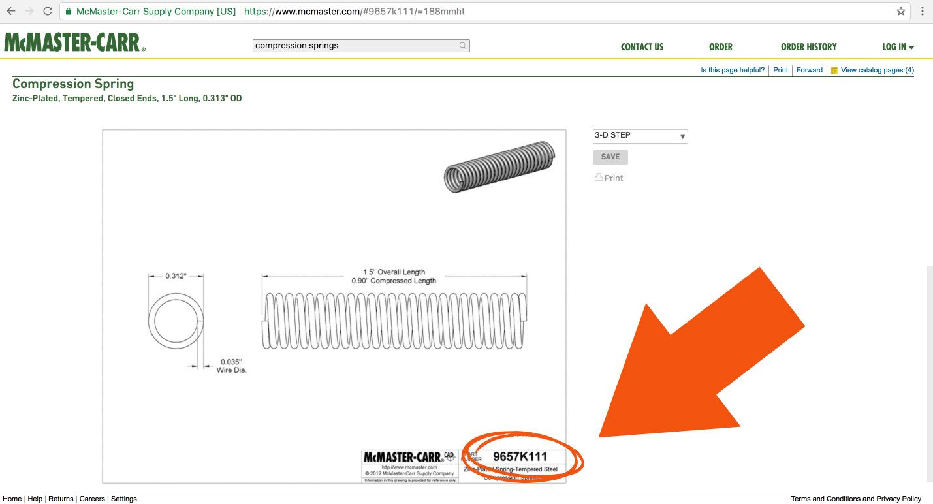Screen dimensions: 933x504
Task: Click the browser forward arrow
Action: coord(29,11)
